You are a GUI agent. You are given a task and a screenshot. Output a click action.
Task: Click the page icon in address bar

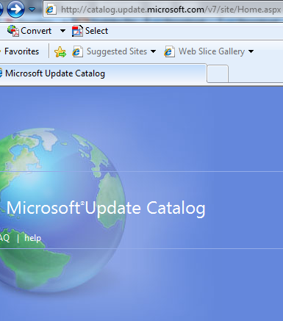tap(51, 10)
